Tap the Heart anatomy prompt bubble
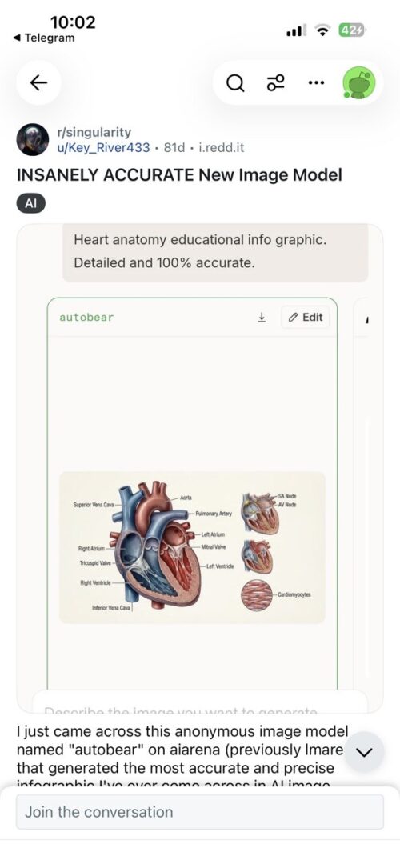Image resolution: width=400 pixels, height=868 pixels. point(215,252)
